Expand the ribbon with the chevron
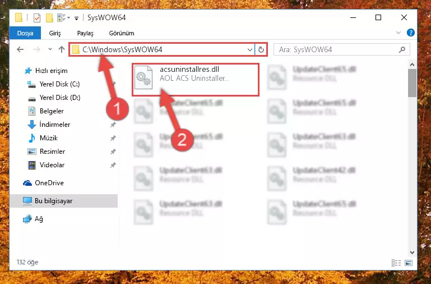431x284 pixels. point(398,33)
